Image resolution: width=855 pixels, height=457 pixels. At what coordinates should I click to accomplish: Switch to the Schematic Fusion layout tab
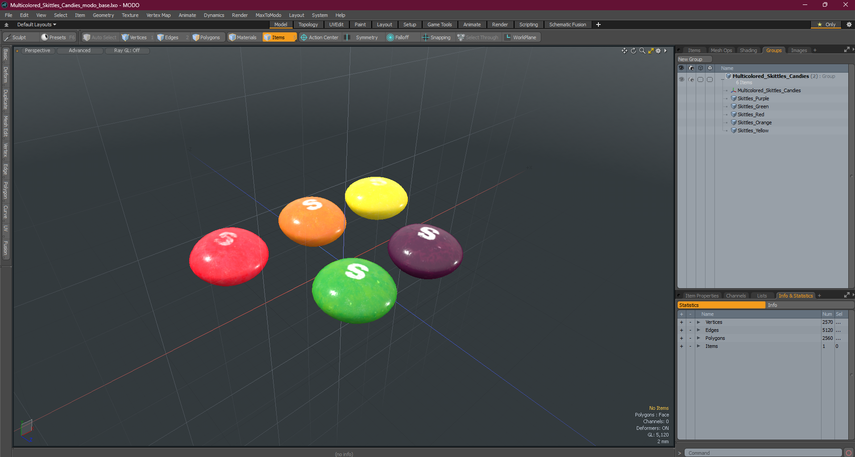(x=568, y=24)
